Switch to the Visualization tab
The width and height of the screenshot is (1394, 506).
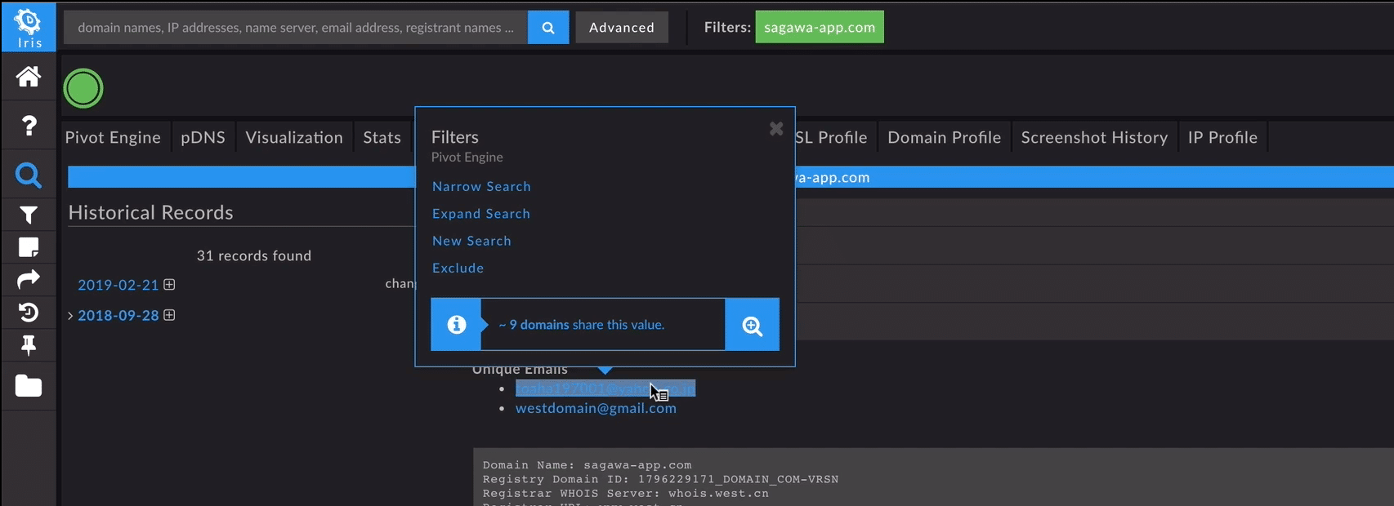[294, 137]
